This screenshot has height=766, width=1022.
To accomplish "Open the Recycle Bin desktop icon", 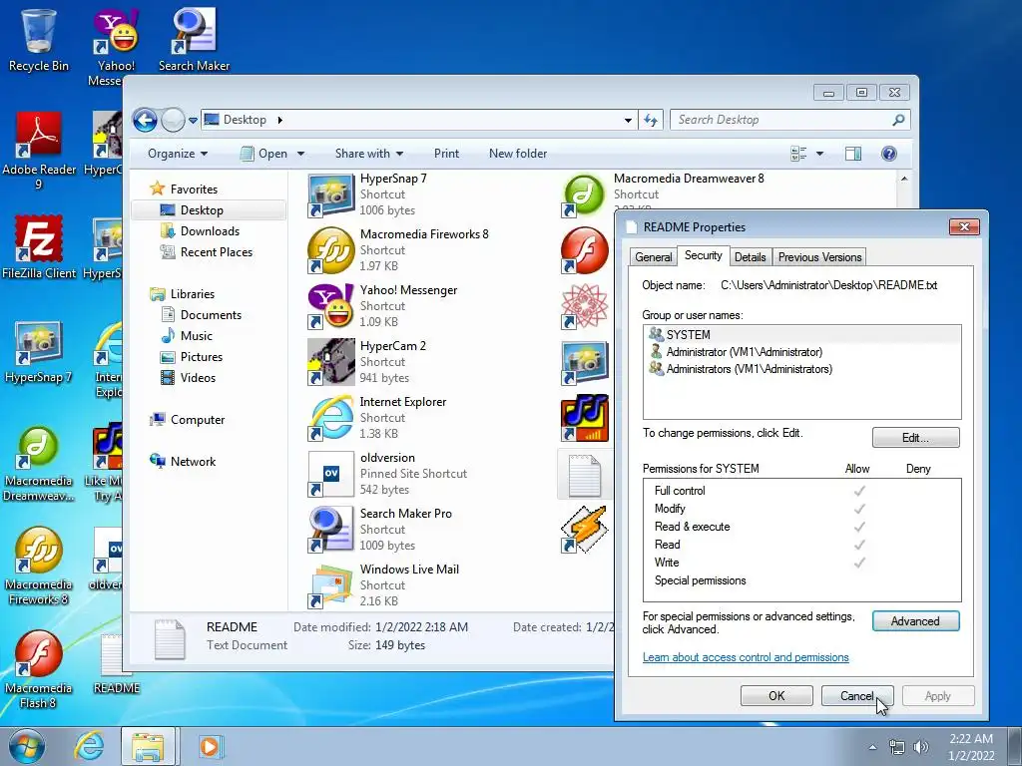I will pyautogui.click(x=39, y=39).
